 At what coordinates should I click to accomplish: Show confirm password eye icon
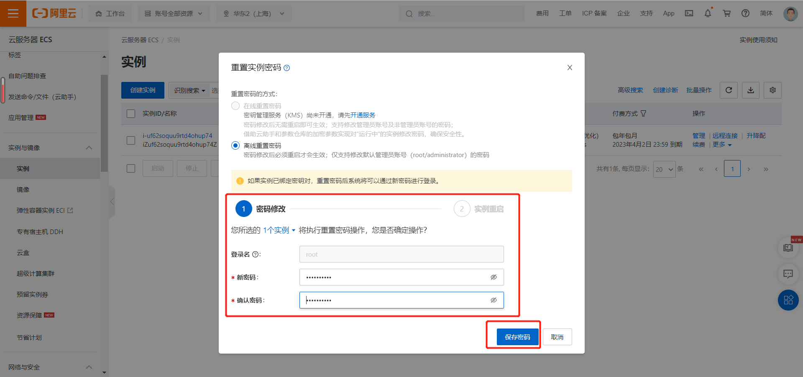(x=494, y=300)
